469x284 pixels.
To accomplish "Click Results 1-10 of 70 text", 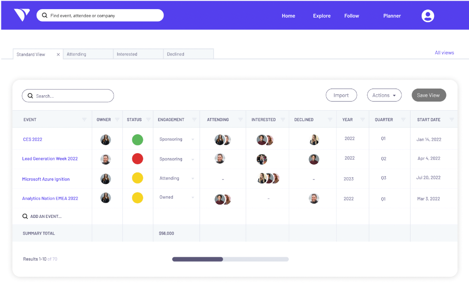I will pyautogui.click(x=40, y=259).
